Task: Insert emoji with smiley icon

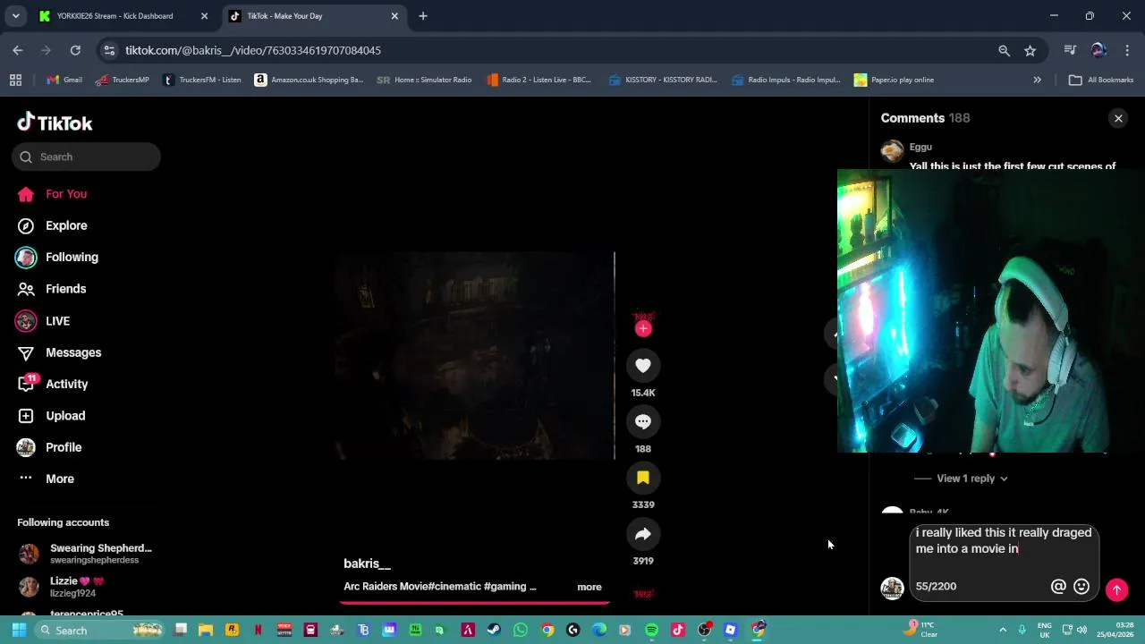Action: click(1081, 587)
